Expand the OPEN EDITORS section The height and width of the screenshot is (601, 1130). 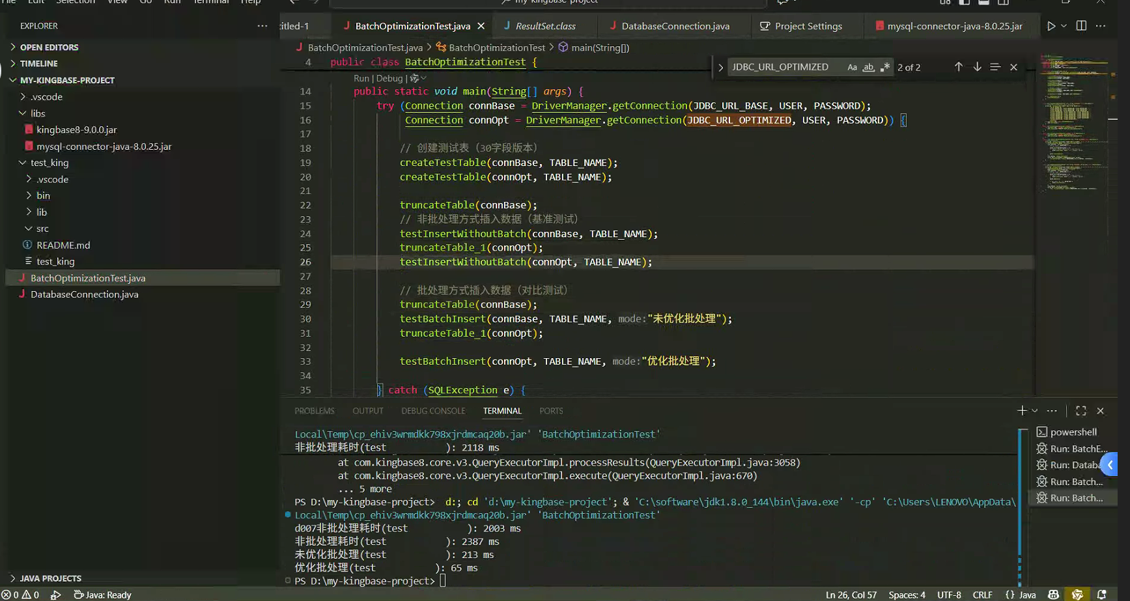[x=49, y=48]
